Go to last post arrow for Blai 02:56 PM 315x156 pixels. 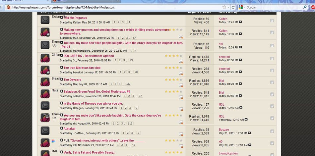coord(240,96)
